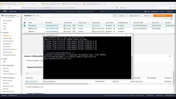This screenshot has height=99, width=176.
Task: Click network interfaces horizontal scrollbar
Action: pos(56,84)
